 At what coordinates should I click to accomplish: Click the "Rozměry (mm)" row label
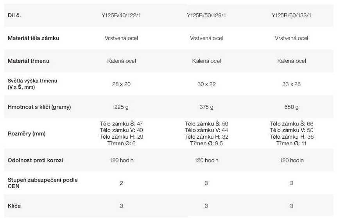click(27, 134)
